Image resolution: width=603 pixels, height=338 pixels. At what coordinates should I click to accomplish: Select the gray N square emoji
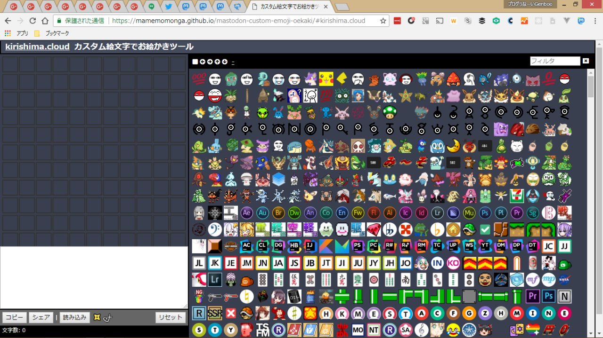click(x=564, y=297)
